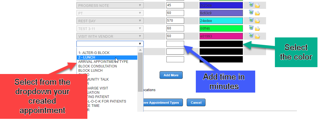Expand the VISIT WITH VENDOR dropdown
This screenshot has height=120, width=318.
110,36
